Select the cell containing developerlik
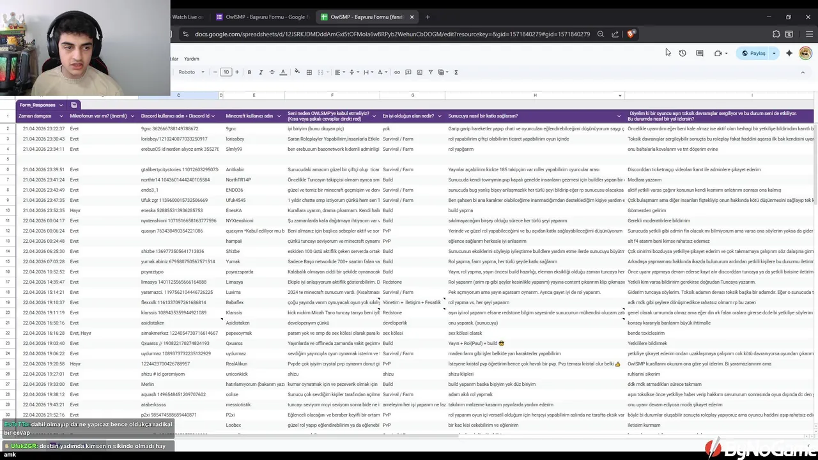This screenshot has height=460, width=818. [413, 323]
